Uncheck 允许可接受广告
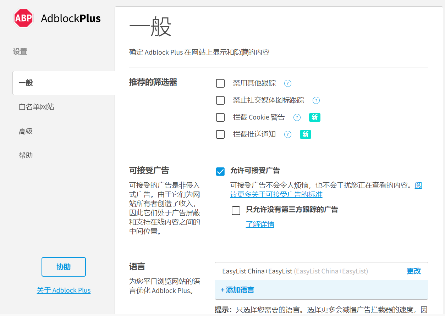This screenshot has width=445, height=316. [x=220, y=172]
